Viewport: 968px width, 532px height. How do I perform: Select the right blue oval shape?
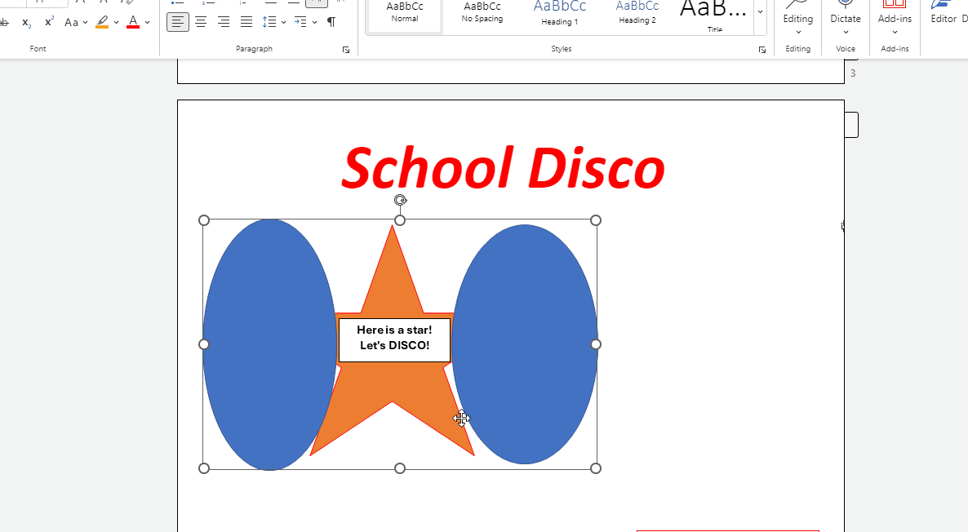click(525, 344)
